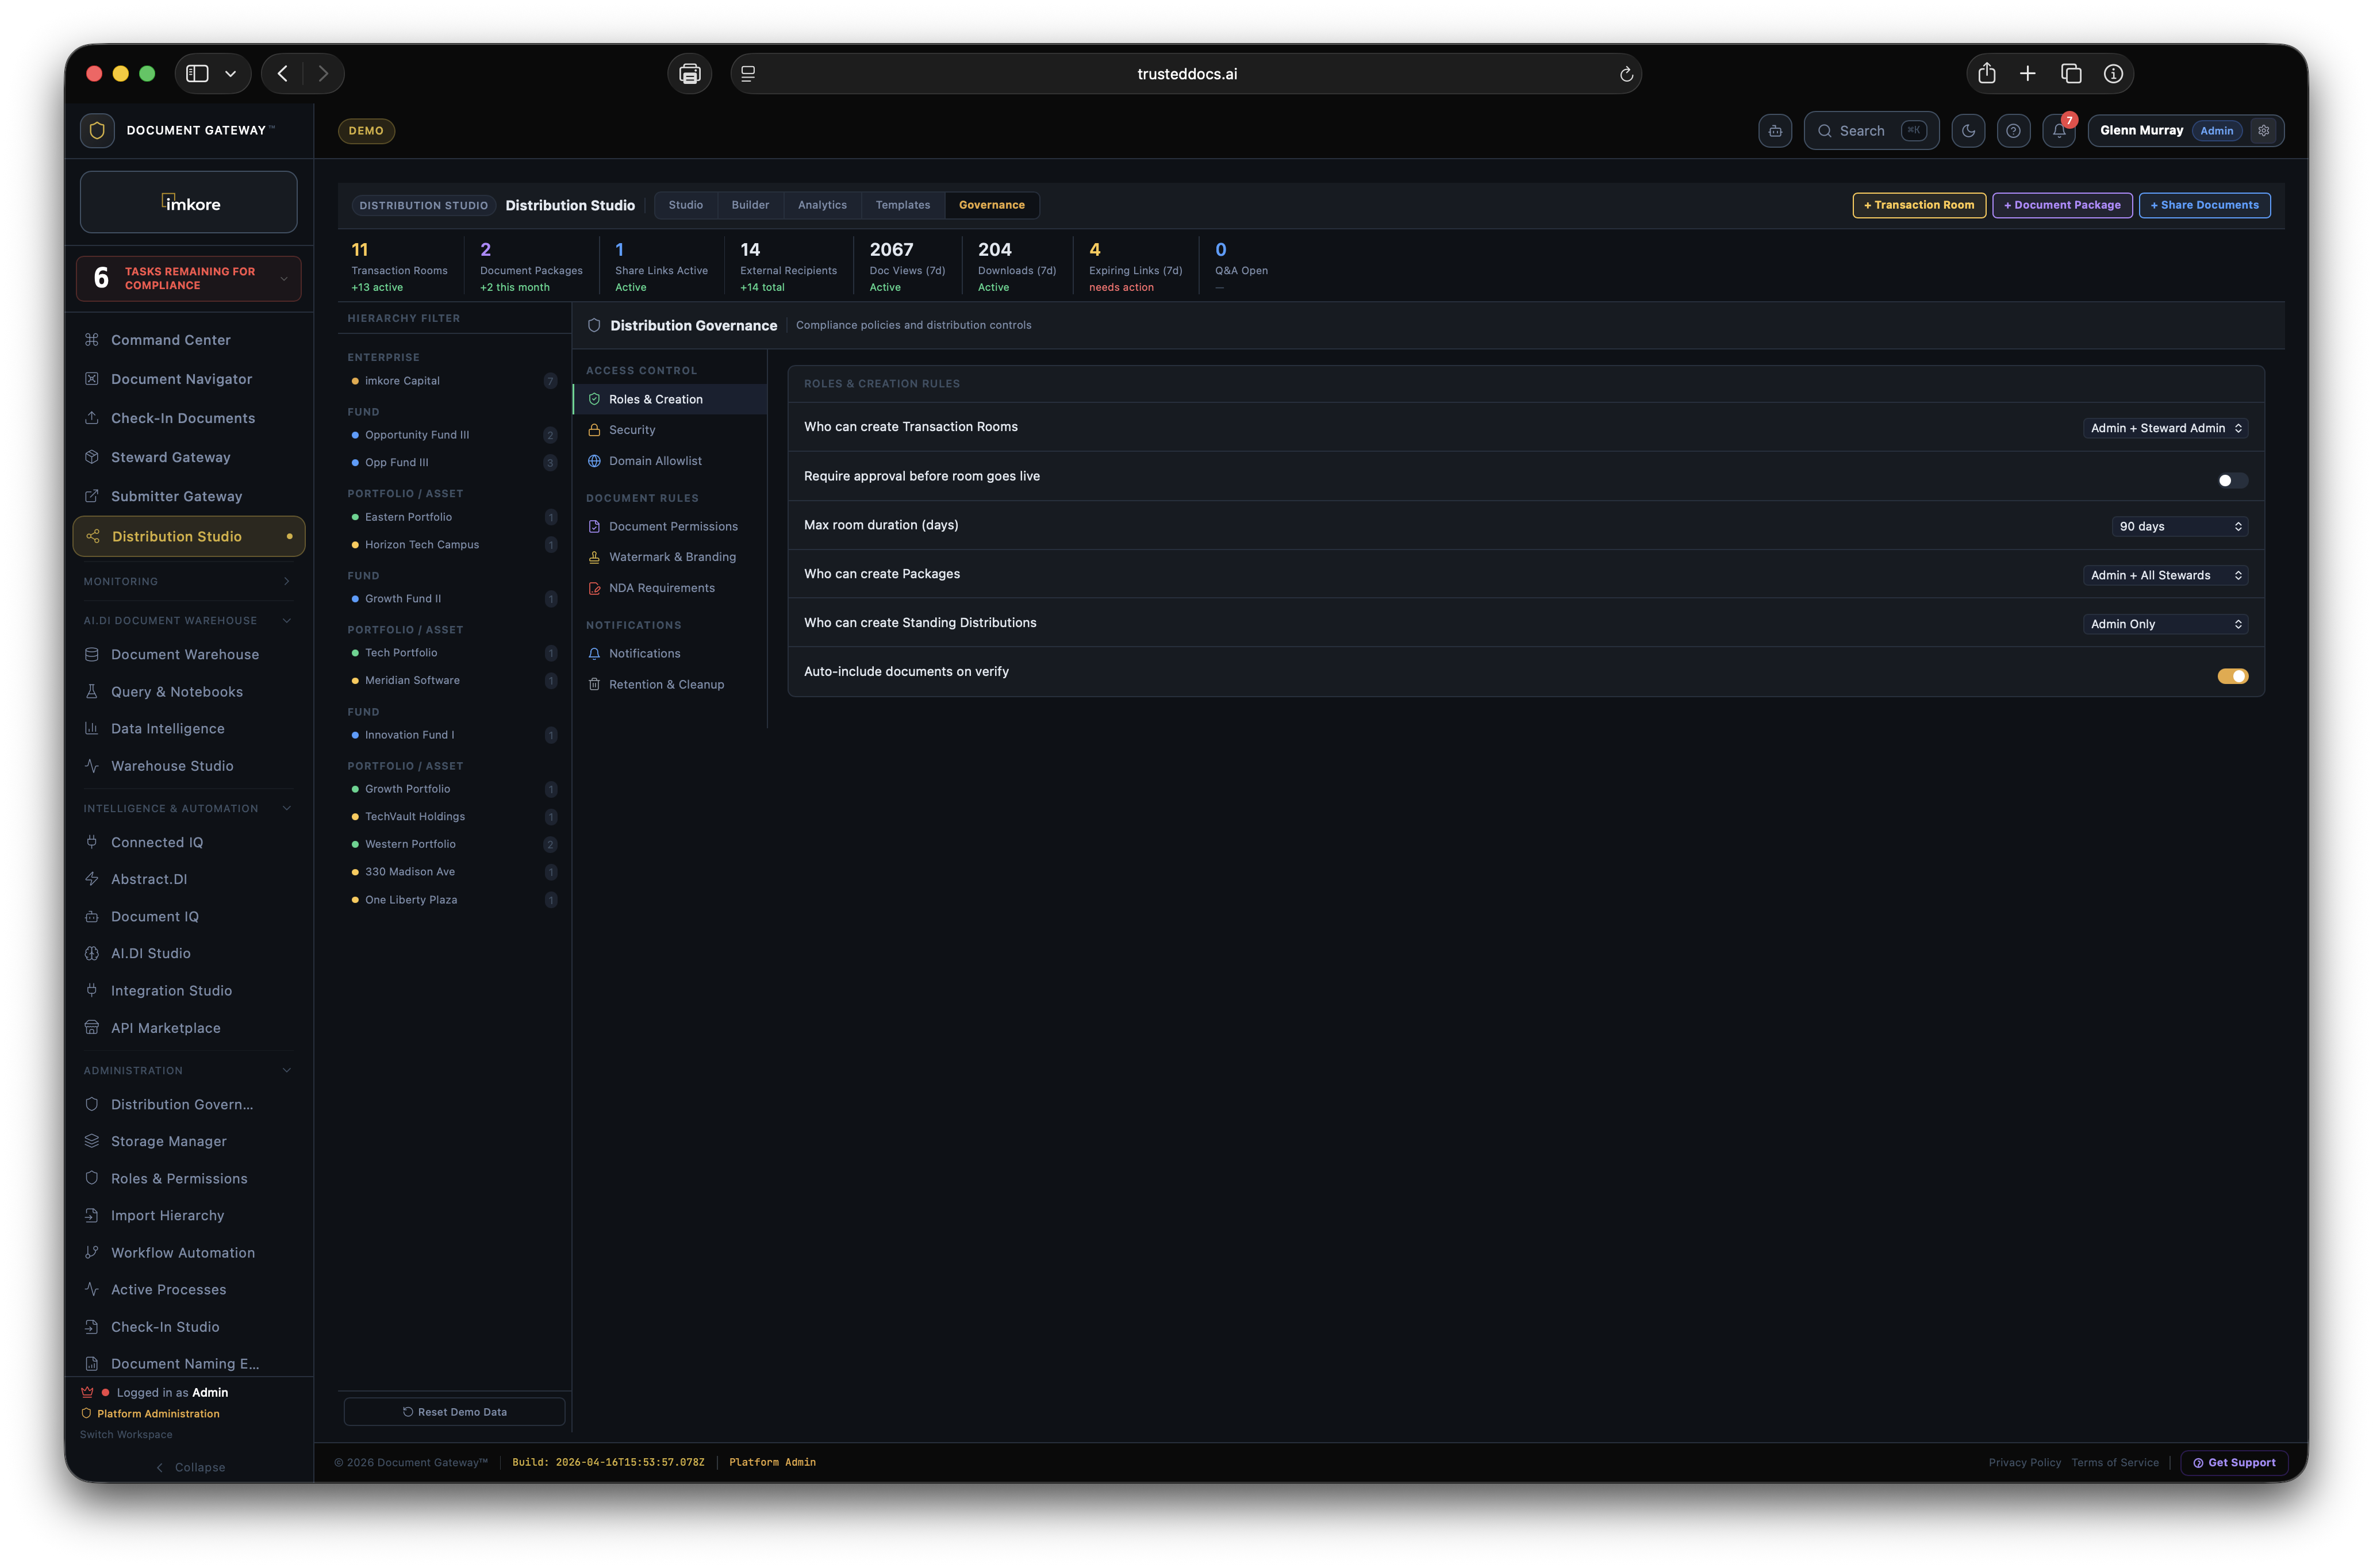Viewport: 2373px width, 1568px height.
Task: Open Watermark & Branding rules
Action: (x=670, y=558)
